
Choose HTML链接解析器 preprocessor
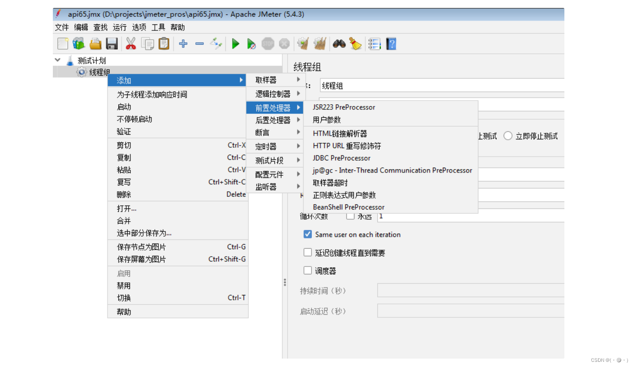391,134
